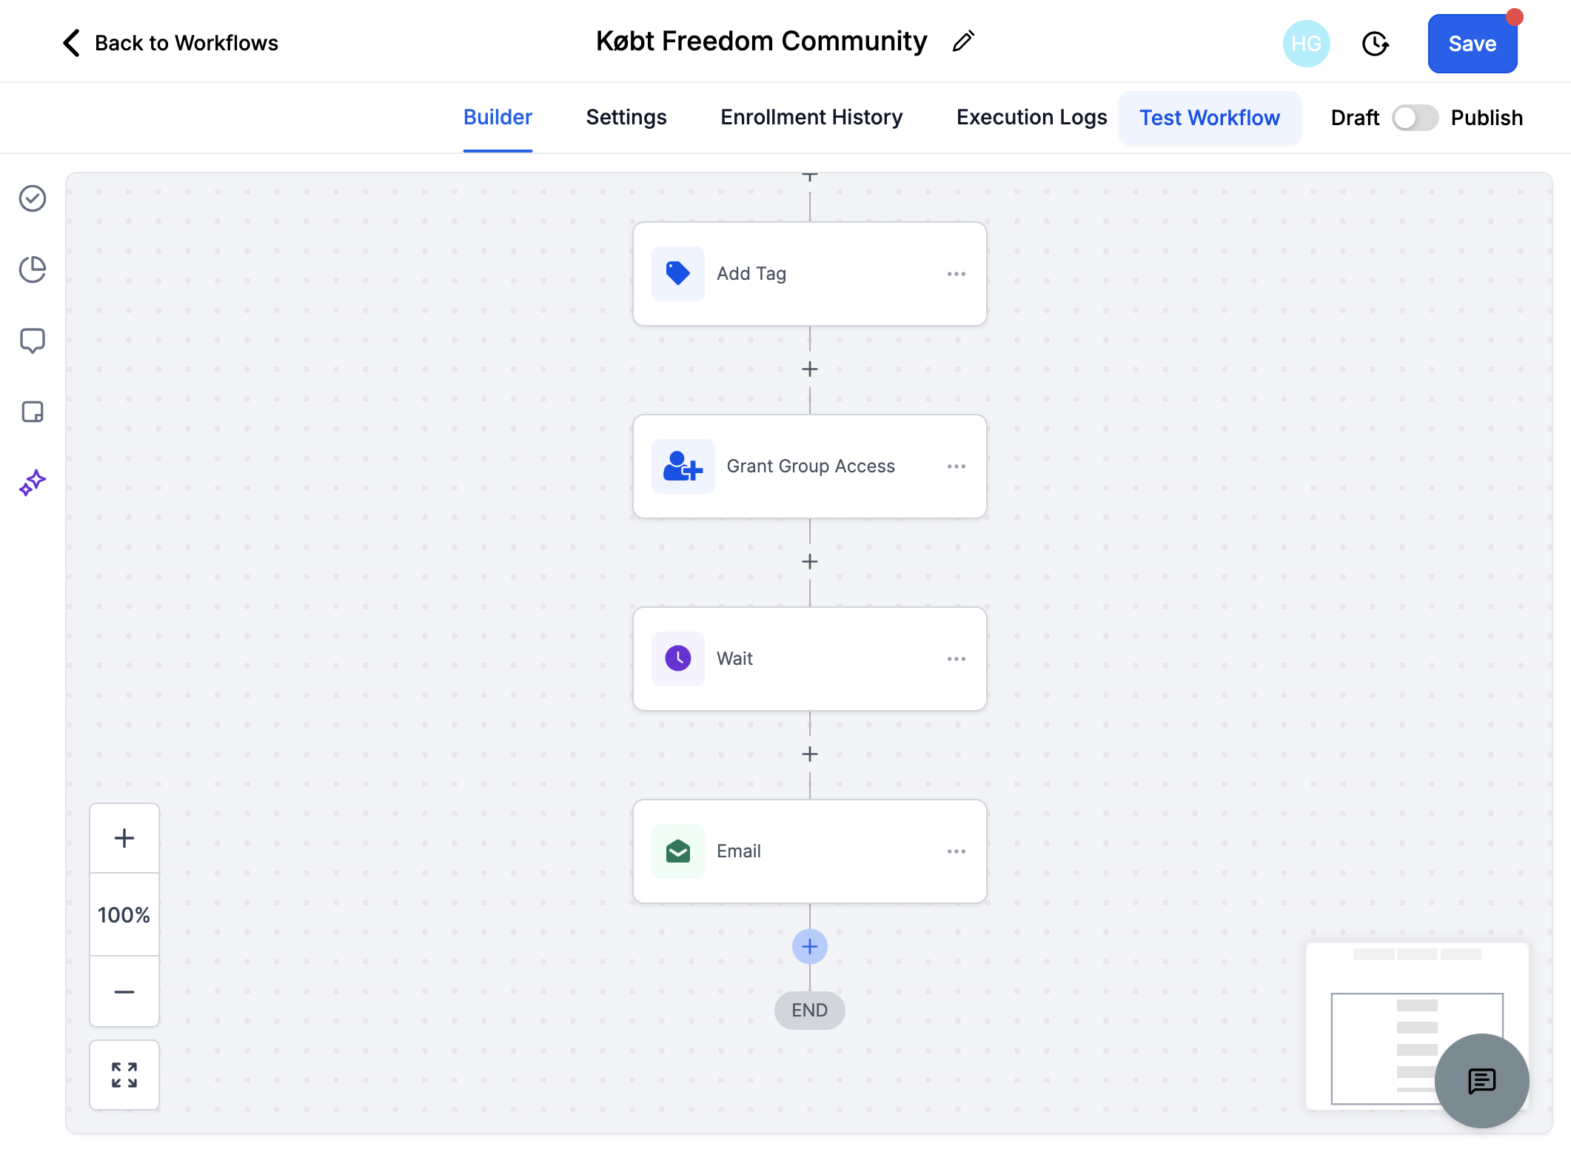
Task: Click the Grant Group Access user icon
Action: point(683,466)
